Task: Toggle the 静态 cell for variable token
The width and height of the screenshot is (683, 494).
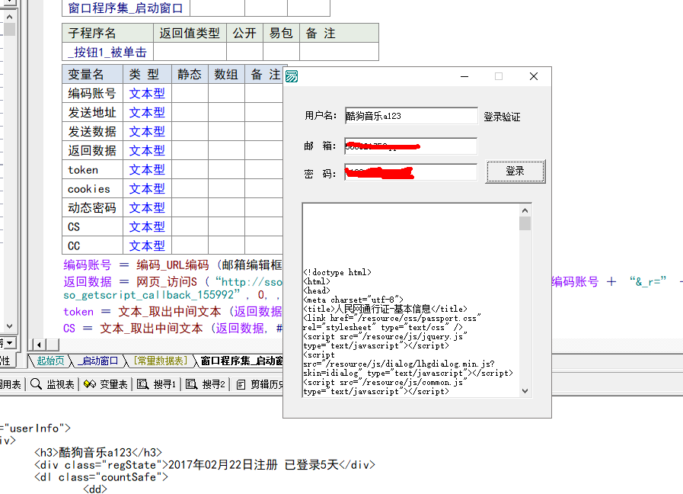Action: point(190,169)
